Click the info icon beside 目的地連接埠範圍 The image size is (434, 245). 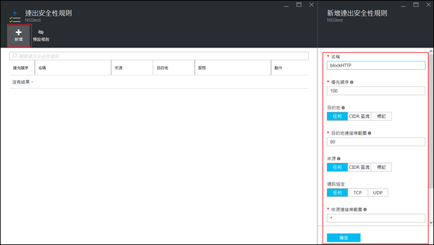point(370,133)
